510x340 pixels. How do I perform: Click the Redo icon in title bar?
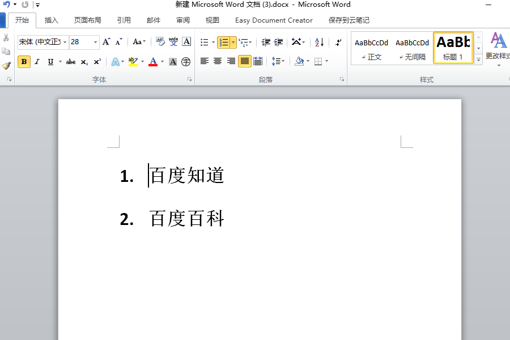pyautogui.click(x=25, y=5)
